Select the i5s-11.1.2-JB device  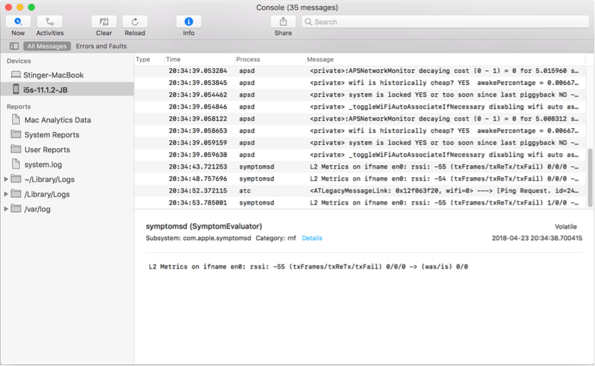(x=67, y=90)
